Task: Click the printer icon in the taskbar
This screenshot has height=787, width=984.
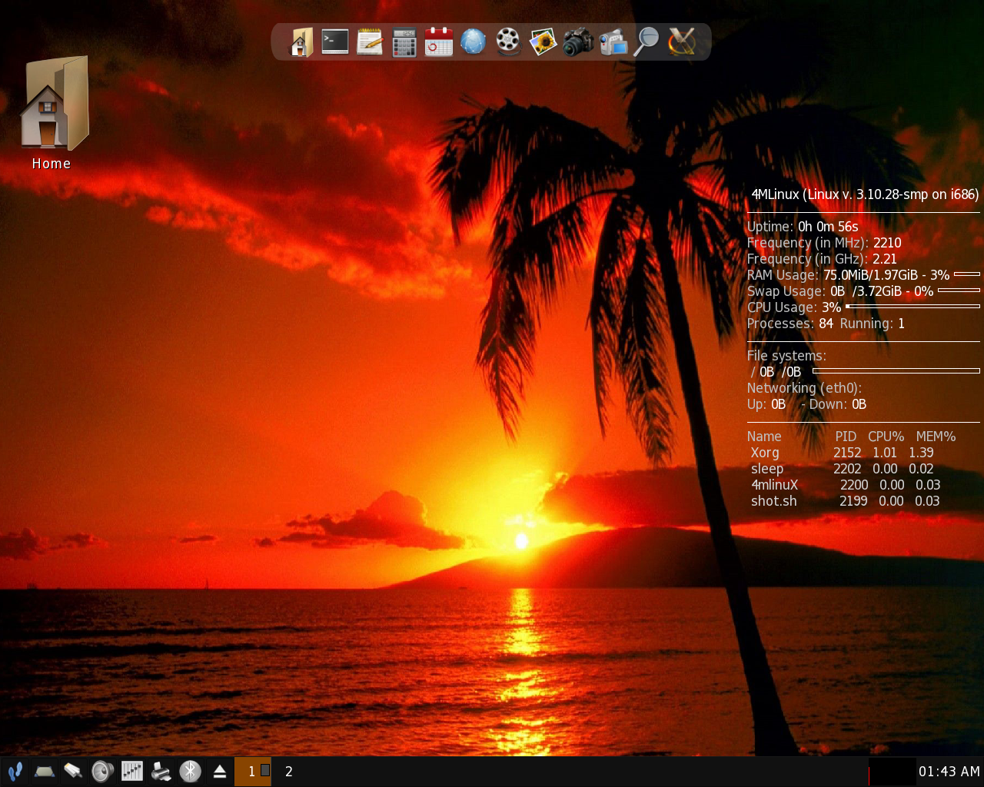Action: tap(161, 771)
